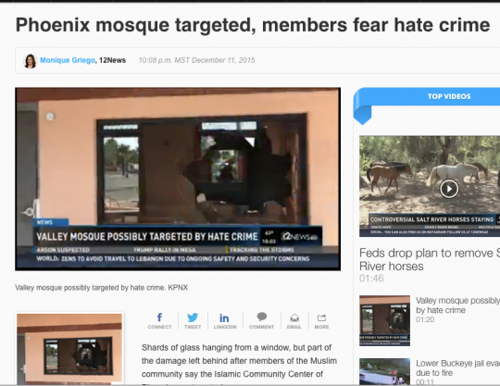Select the Top Videos header tab
The height and width of the screenshot is (386, 500).
449,96
